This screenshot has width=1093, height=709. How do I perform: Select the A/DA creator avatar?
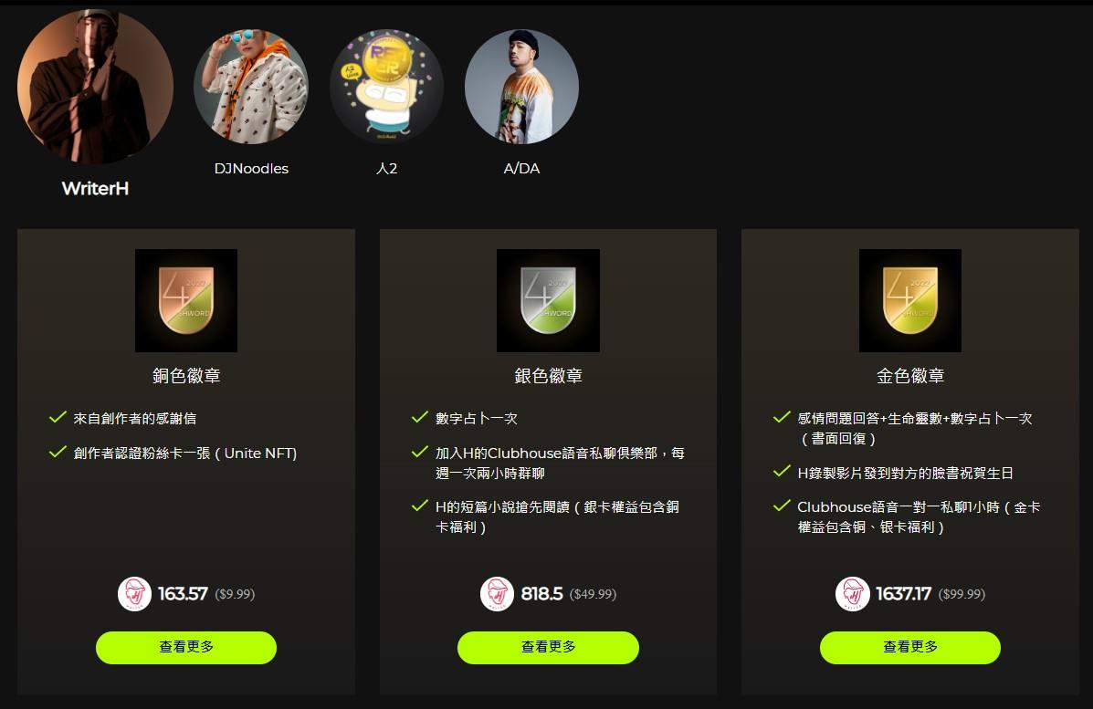pos(521,87)
